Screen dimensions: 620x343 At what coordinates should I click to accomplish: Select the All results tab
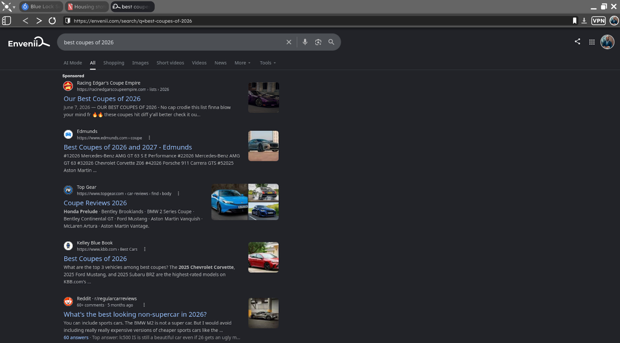[93, 63]
